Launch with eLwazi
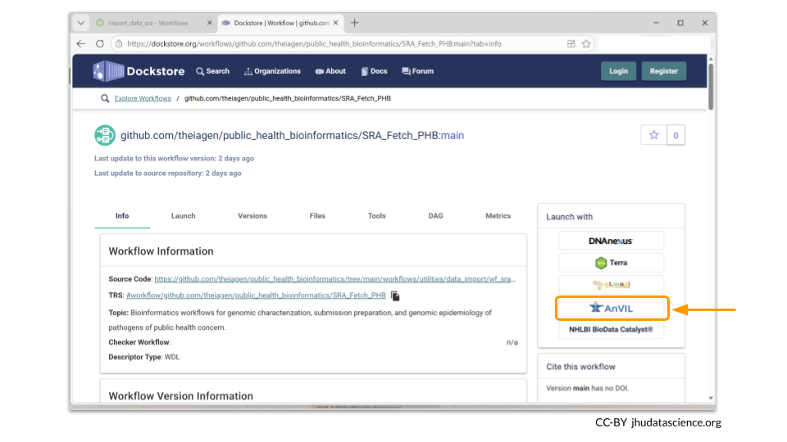The width and height of the screenshot is (787, 442). 611,285
